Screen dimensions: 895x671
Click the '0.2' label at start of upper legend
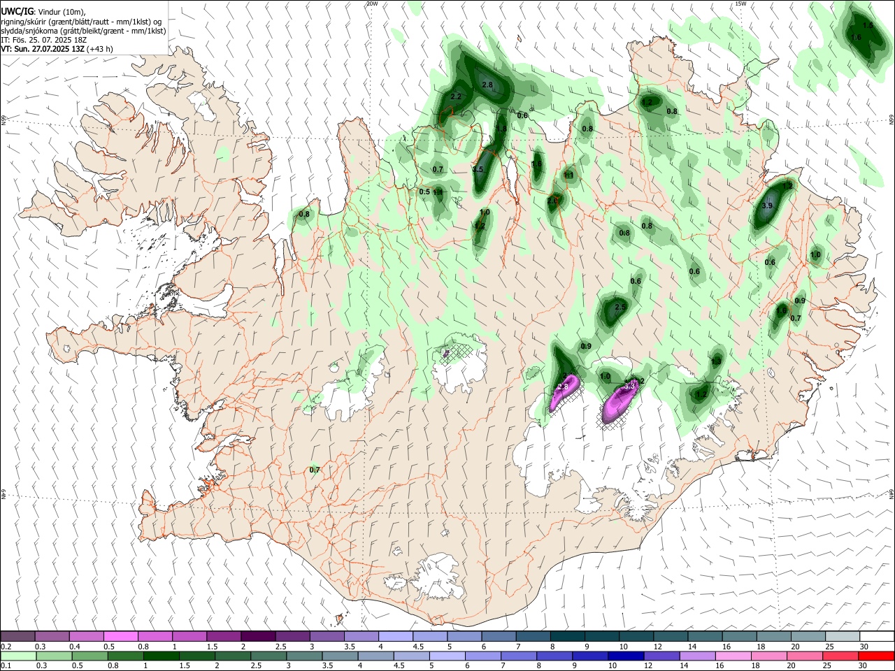click(x=6, y=647)
